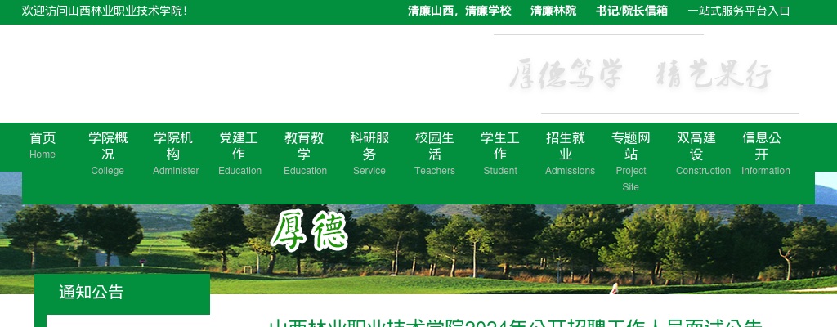Viewport: 837px width, 327px height.
Task: Select 双高建设 Construction menu item
Action: pos(696,154)
